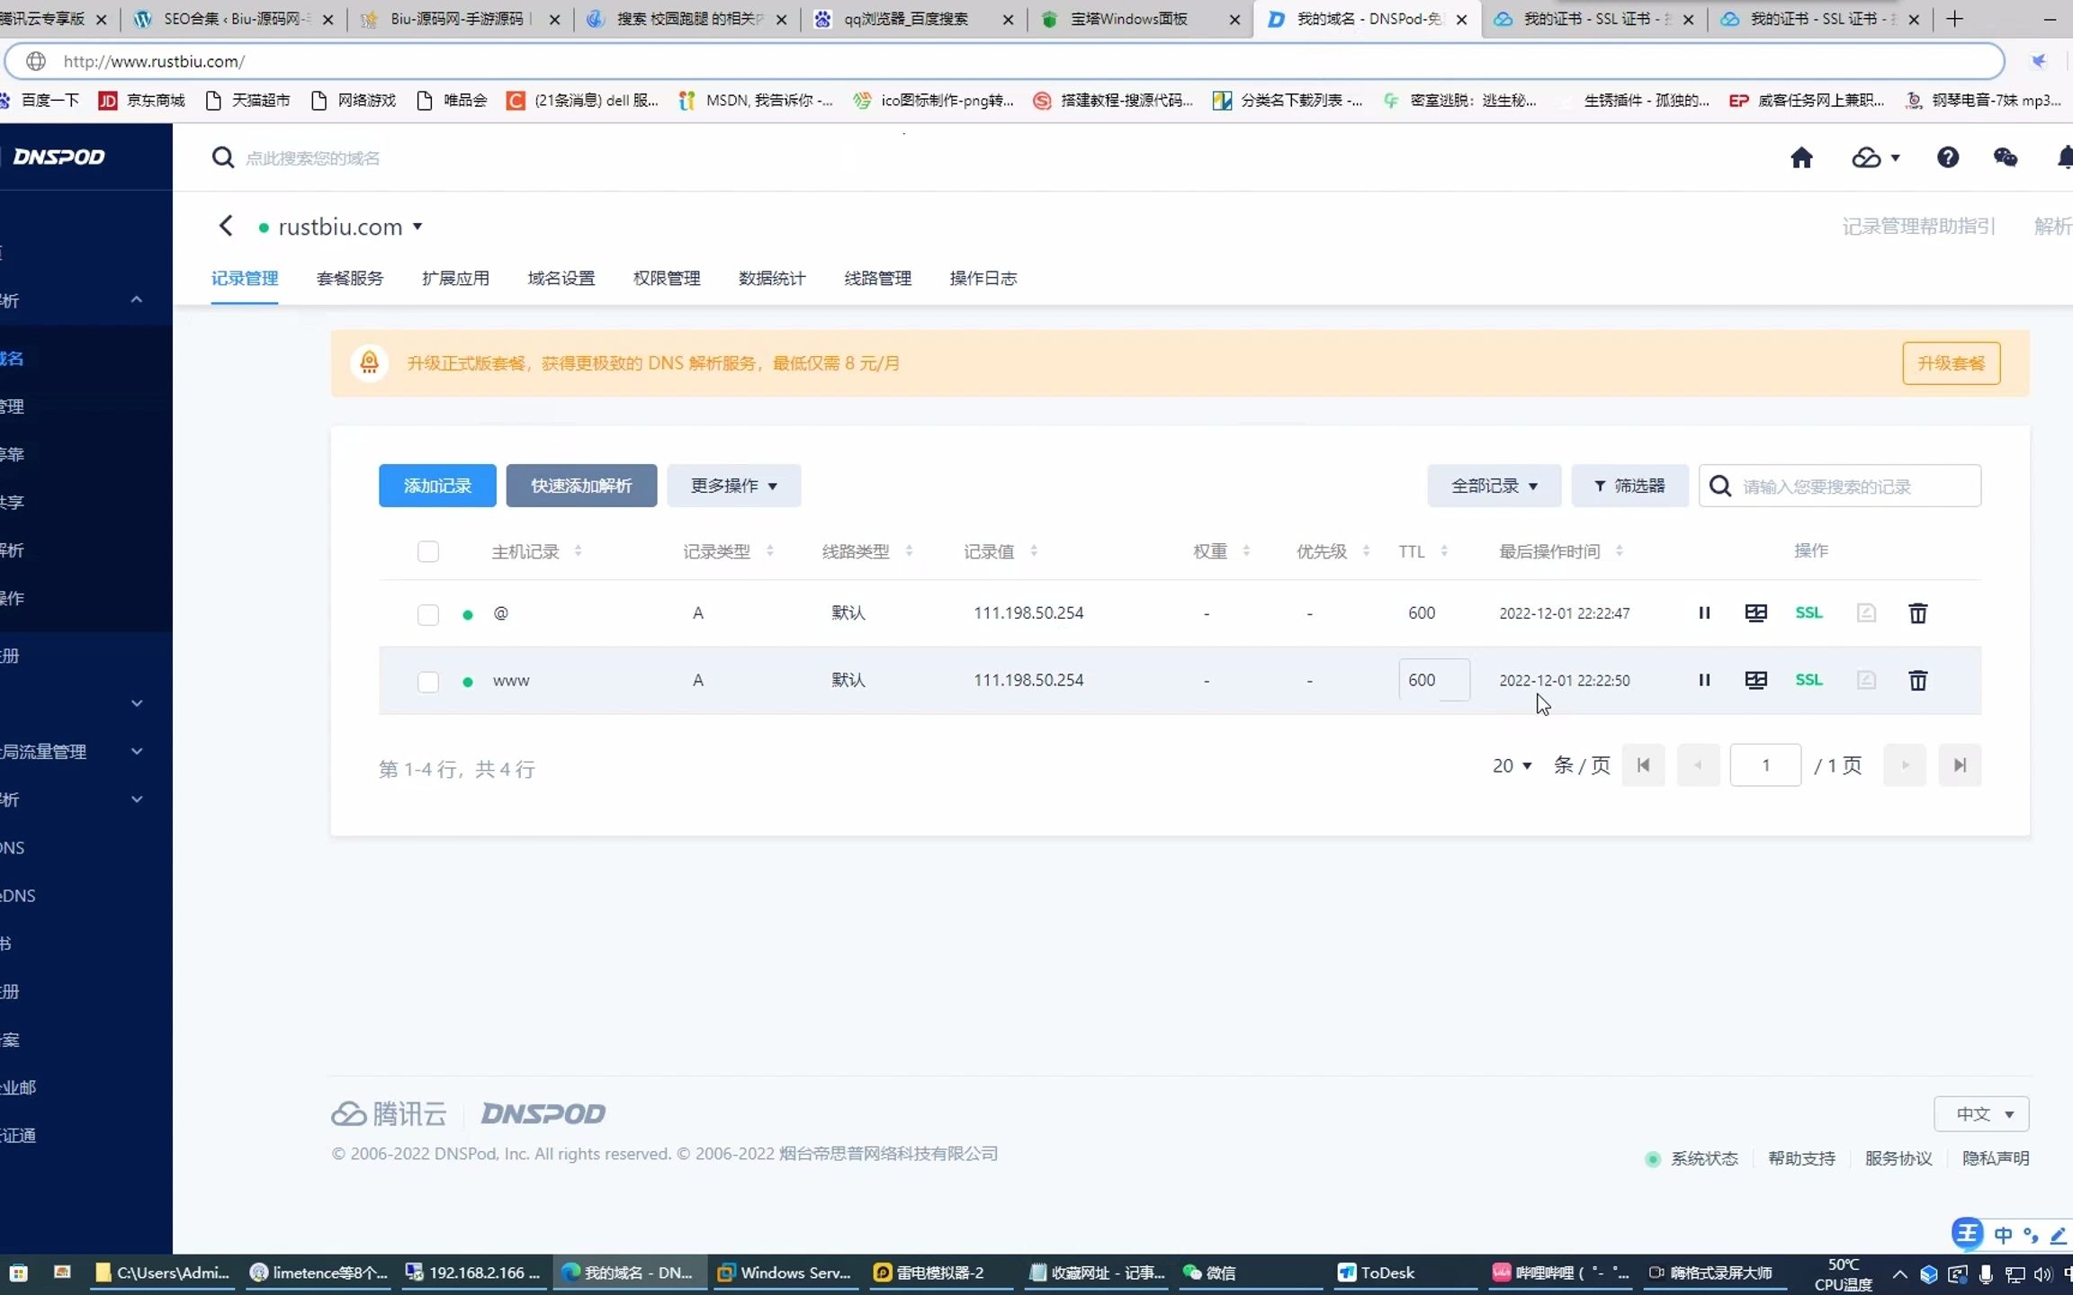Delete the www record
The width and height of the screenshot is (2073, 1295).
[1917, 681]
